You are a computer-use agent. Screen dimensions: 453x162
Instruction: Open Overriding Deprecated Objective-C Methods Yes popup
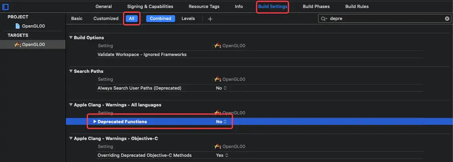click(222, 155)
